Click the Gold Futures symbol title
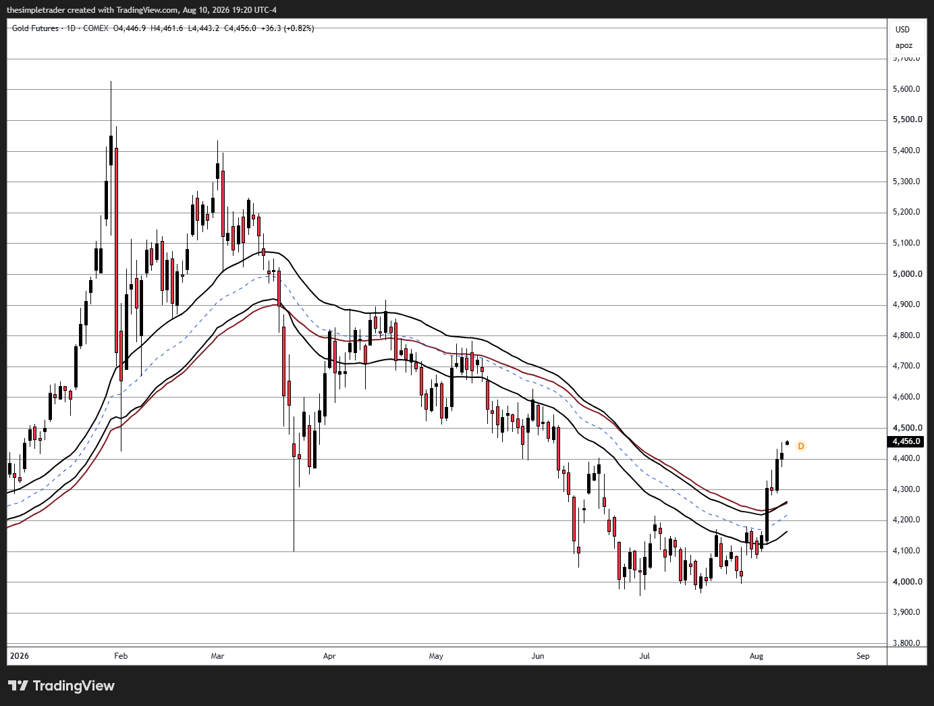The image size is (934, 706). click(x=35, y=28)
